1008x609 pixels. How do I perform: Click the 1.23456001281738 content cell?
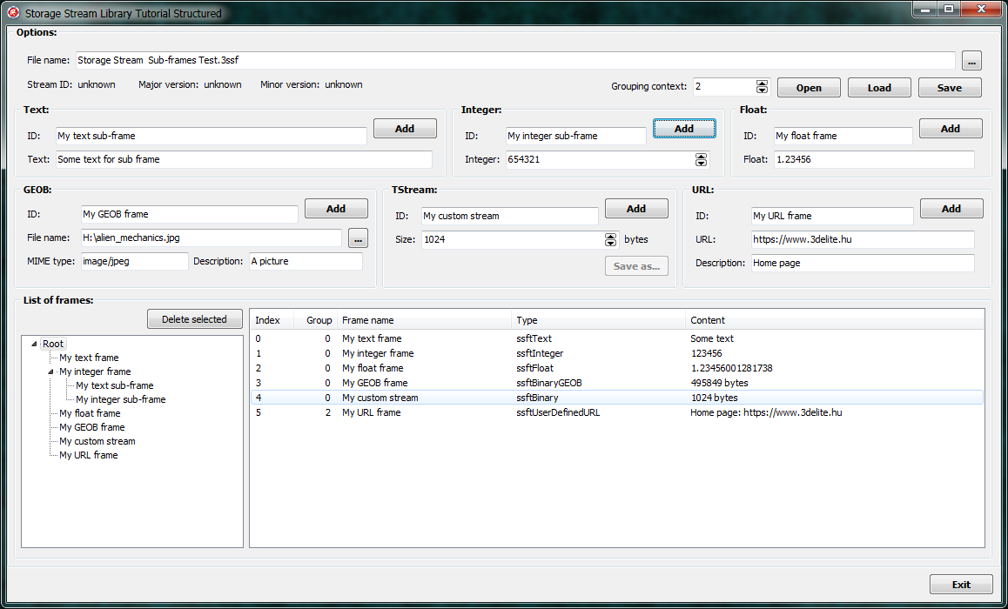coord(731,368)
